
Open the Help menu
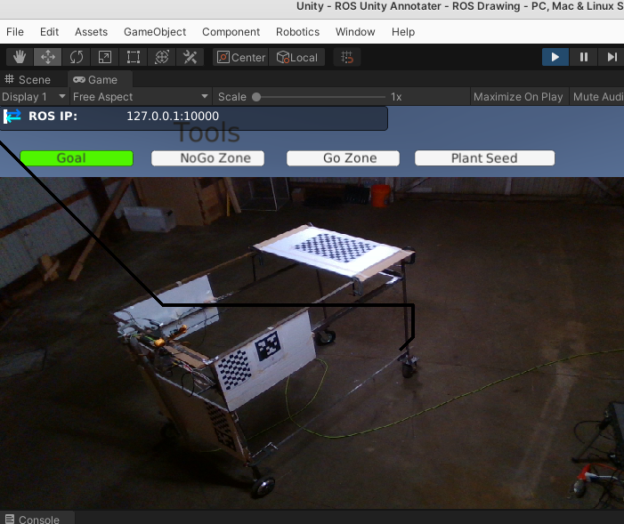(x=403, y=32)
